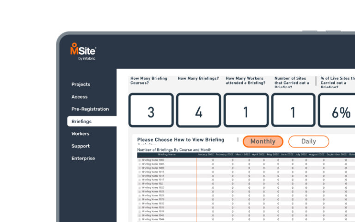Expand the Briefing Name 1002 row
This screenshot has width=355, height=222.
tap(140, 160)
